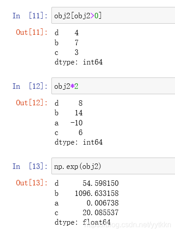Click index label a in Out[13]
Viewport: 175px width, 233px height.
56,203
